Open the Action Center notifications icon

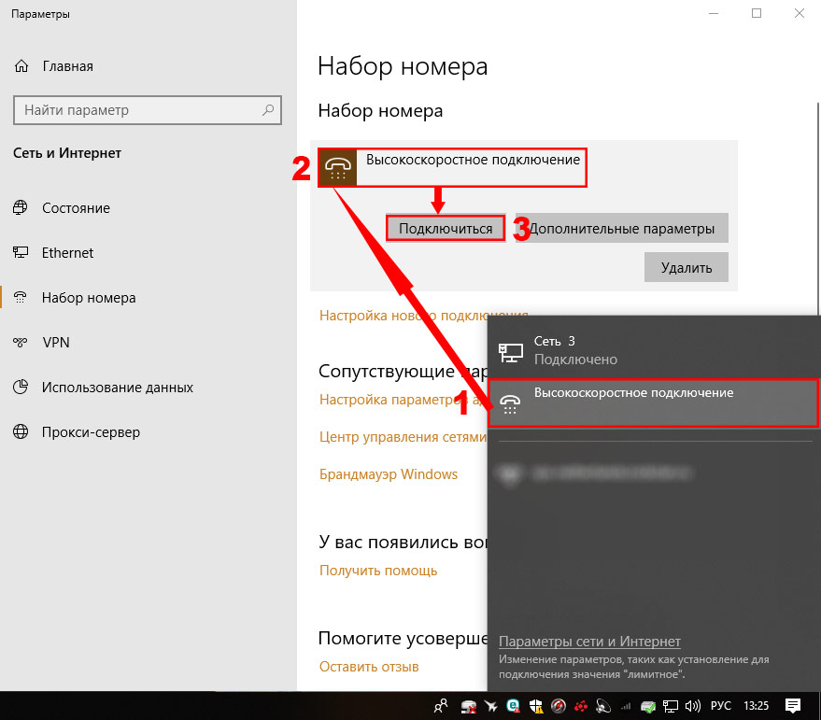(x=793, y=706)
